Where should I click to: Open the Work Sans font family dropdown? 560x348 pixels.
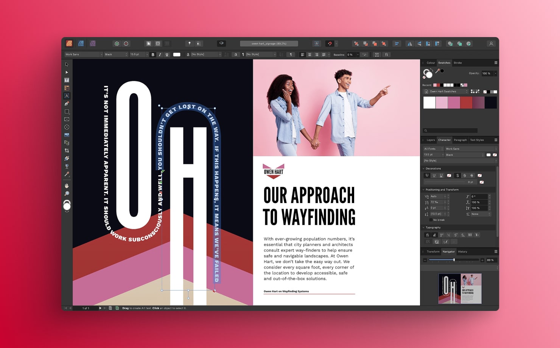pyautogui.click(x=83, y=54)
